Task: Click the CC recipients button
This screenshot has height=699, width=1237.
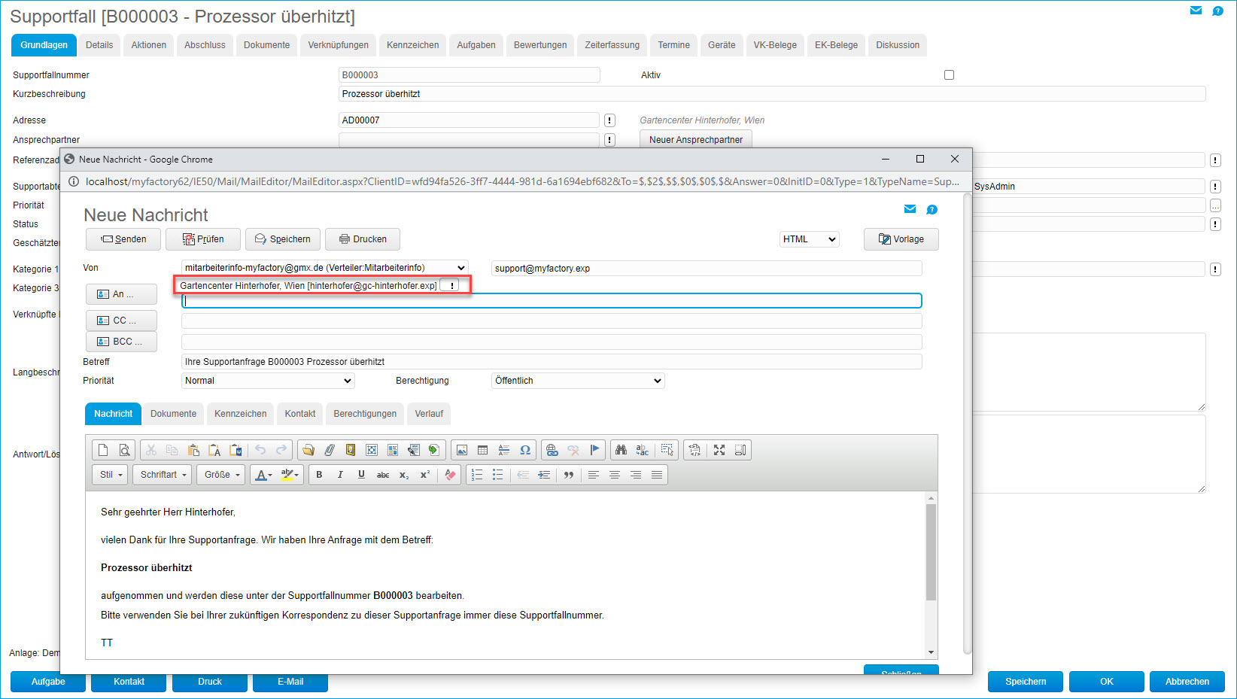Action: coord(121,321)
